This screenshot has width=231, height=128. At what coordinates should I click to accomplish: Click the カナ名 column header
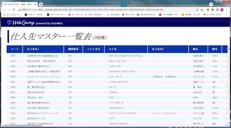(126, 49)
